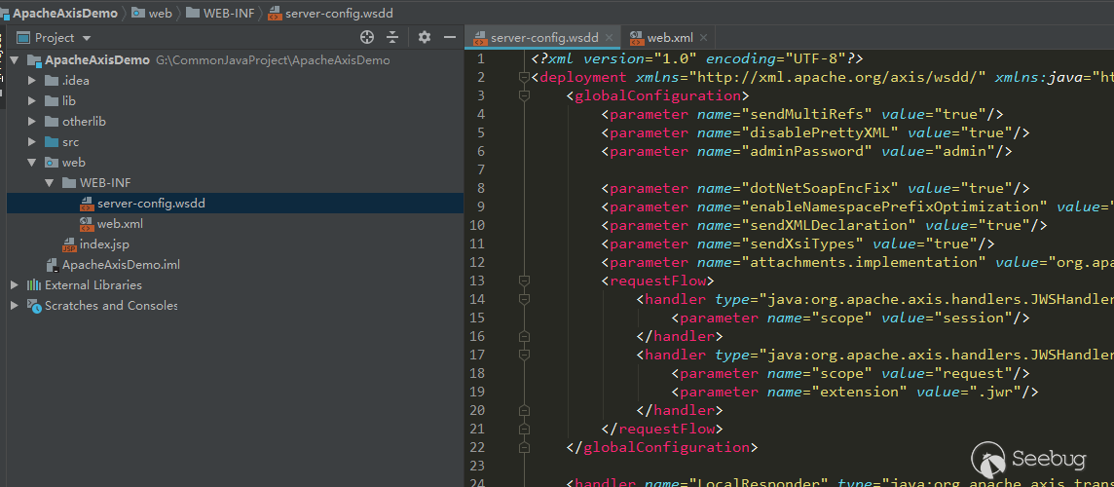Expand the lib folder
The height and width of the screenshot is (487, 1114).
(32, 100)
